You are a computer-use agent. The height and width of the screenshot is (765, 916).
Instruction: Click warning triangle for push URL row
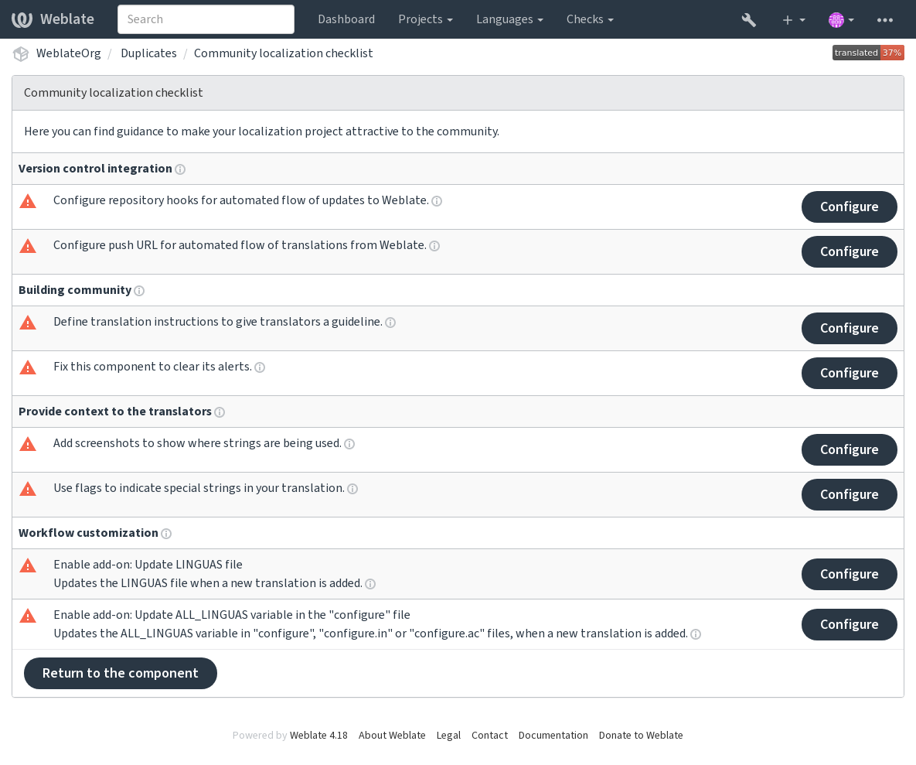(x=28, y=247)
